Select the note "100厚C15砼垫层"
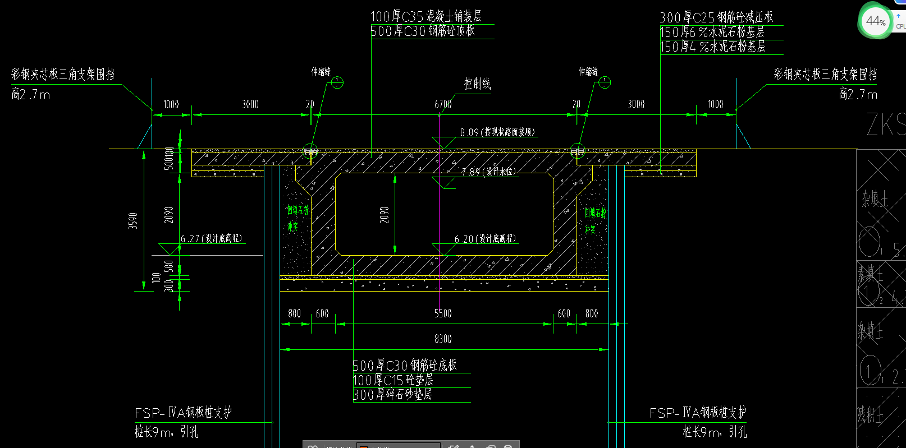This screenshot has width=906, height=448. (393, 380)
